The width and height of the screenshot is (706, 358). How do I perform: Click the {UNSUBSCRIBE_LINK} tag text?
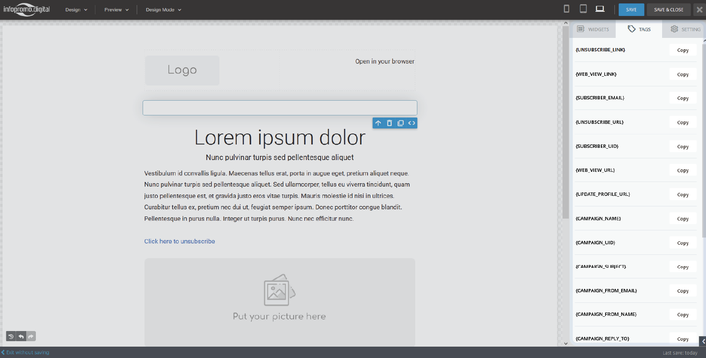tap(600, 50)
